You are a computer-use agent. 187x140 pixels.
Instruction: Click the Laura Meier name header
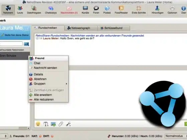(x=14, y=28)
